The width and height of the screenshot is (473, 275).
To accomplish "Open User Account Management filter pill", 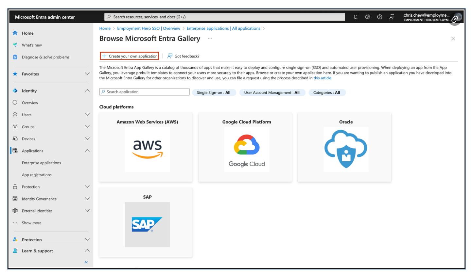I will click(x=272, y=92).
